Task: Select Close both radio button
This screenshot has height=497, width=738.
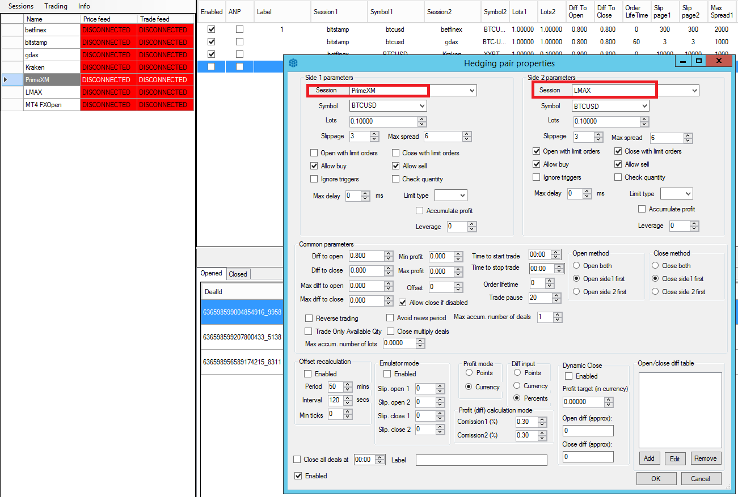Action: point(656,265)
